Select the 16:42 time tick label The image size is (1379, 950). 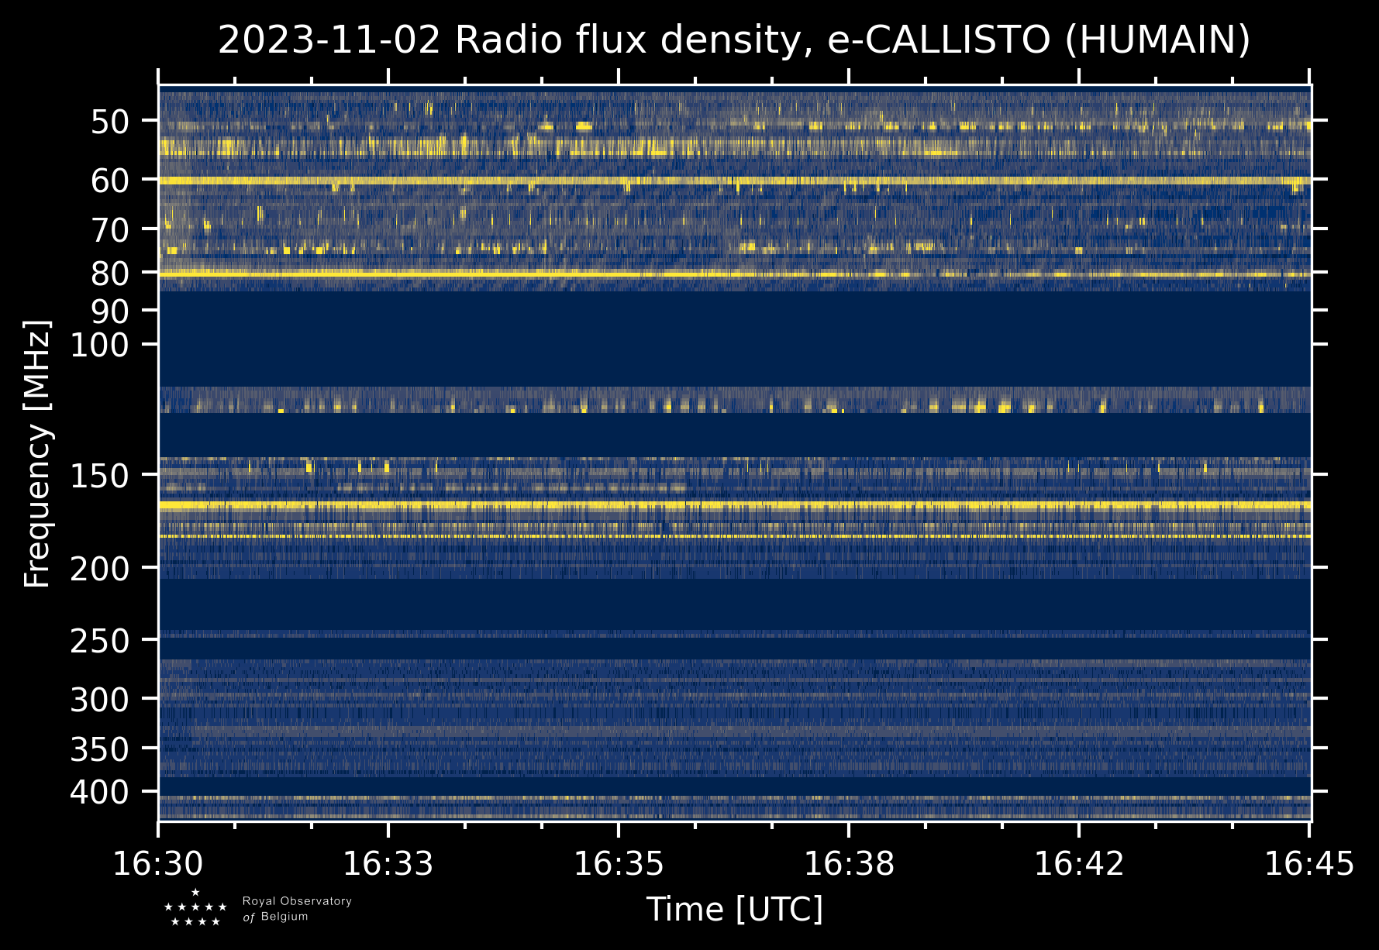tap(1079, 864)
